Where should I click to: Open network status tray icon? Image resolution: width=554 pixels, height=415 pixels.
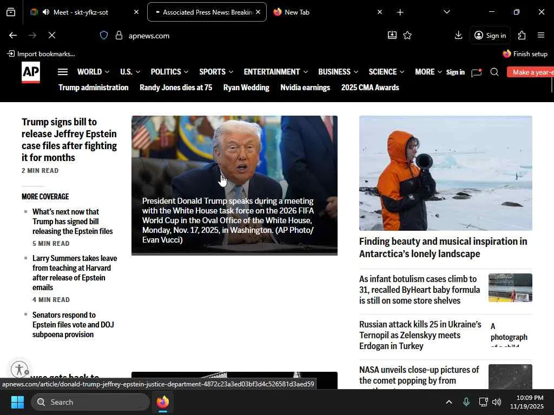(x=483, y=402)
